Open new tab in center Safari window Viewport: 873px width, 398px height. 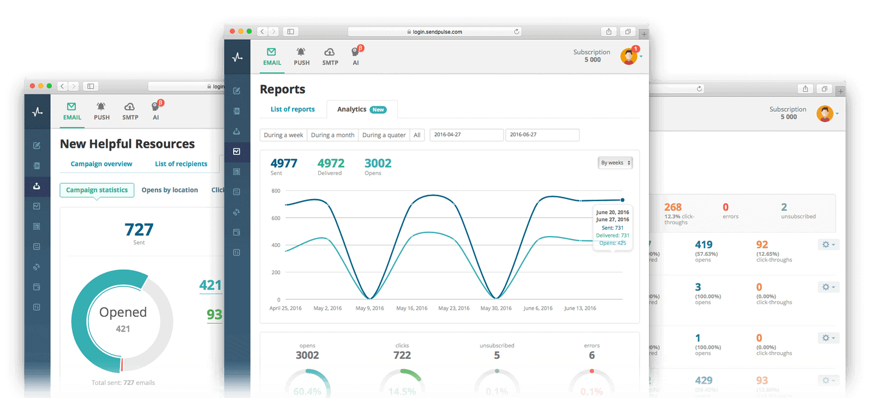(644, 34)
